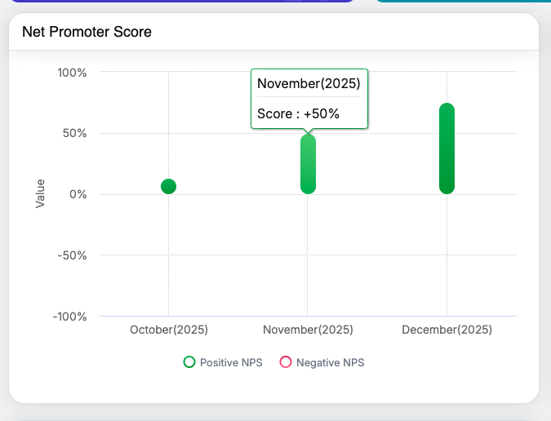Screen dimensions: 551x421
Task: Select the tall December(2025) green bar
Action: coord(447,148)
